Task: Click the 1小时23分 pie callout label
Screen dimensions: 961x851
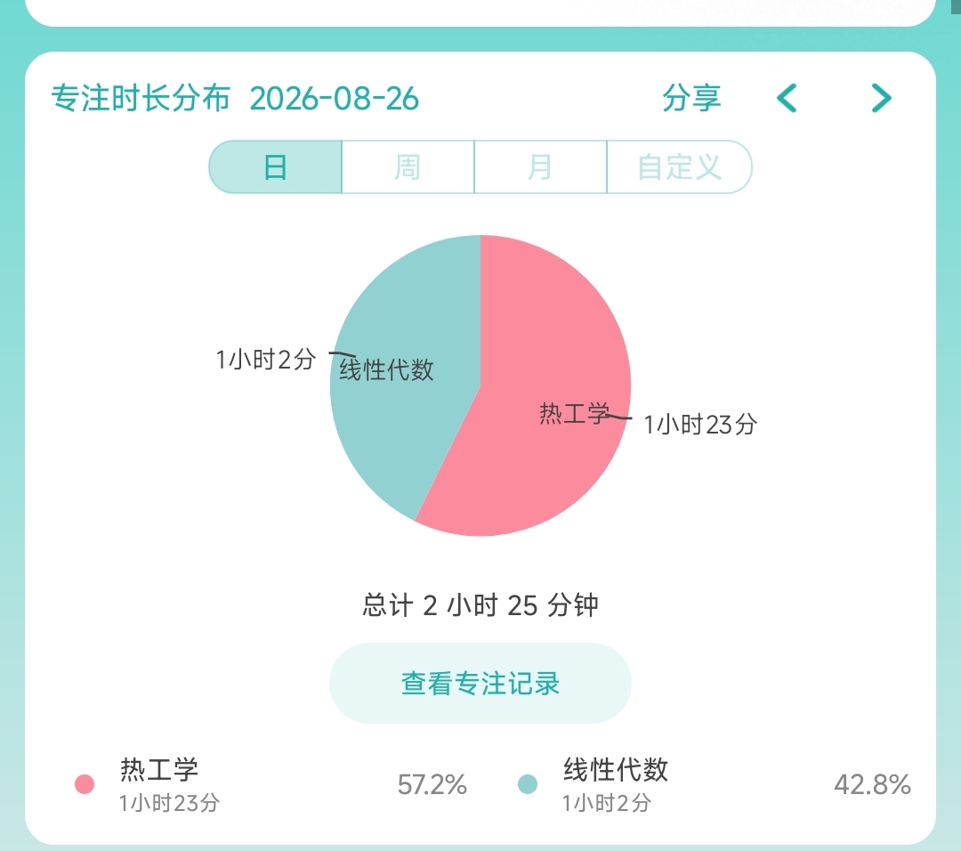Action: pos(700,425)
